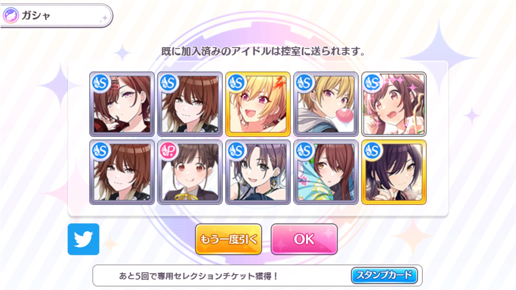Click the idol with red hairclip card
Screen dimensions: 516x290
tap(122, 104)
